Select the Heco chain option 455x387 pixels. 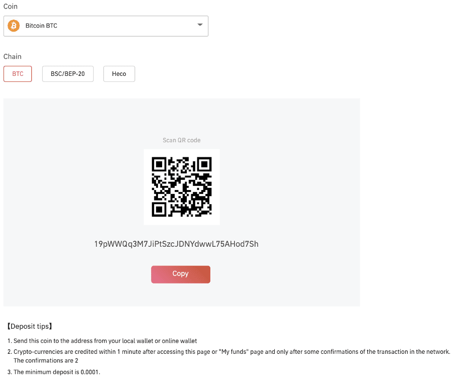tap(119, 74)
